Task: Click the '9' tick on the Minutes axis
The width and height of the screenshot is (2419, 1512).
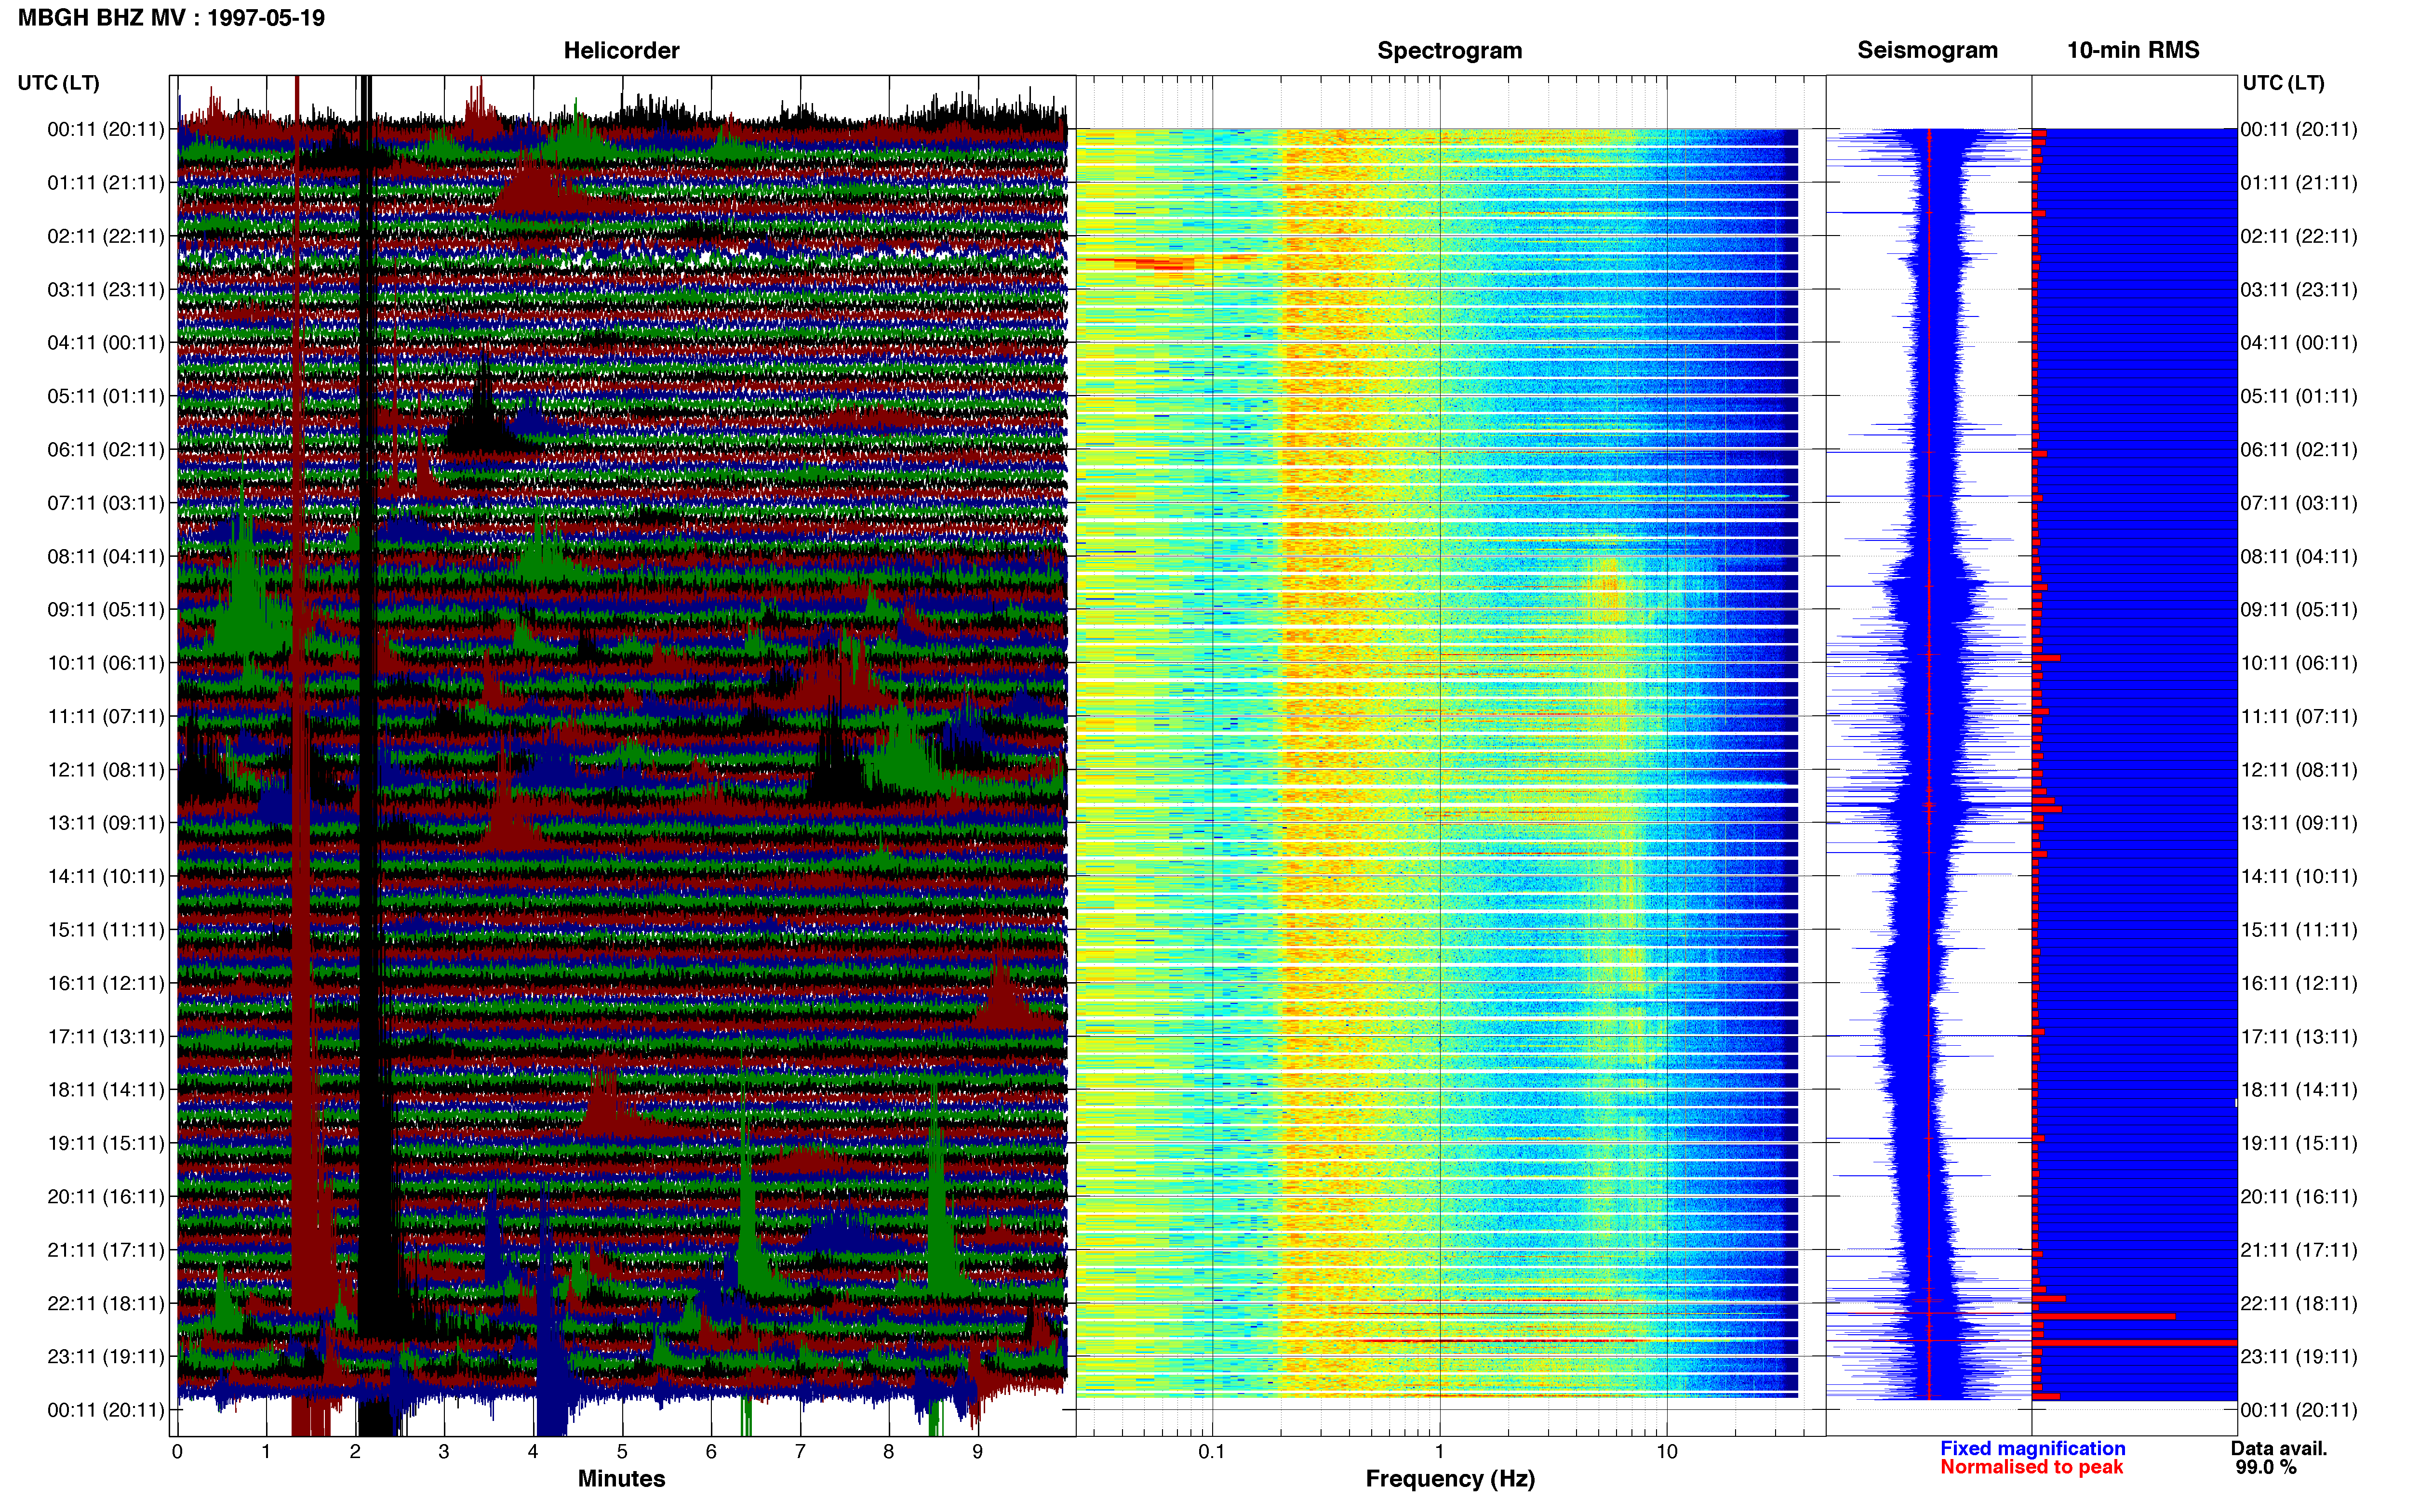Action: pos(977,1452)
